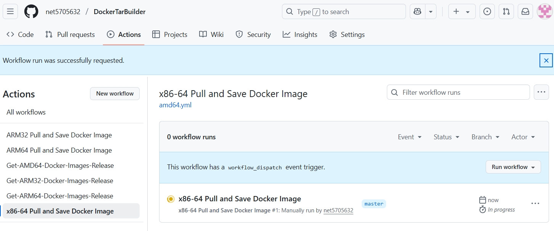
Task: Select ARM64 Pull and Save Docker Image workflow
Action: [59, 150]
